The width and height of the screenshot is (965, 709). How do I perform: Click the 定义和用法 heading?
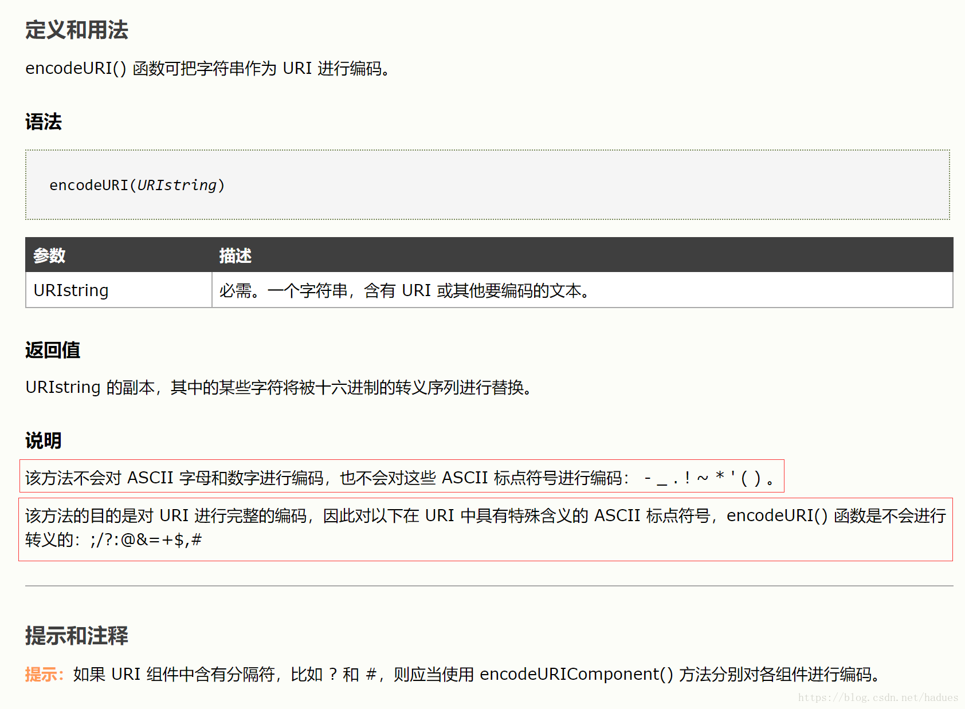pyautogui.click(x=76, y=31)
